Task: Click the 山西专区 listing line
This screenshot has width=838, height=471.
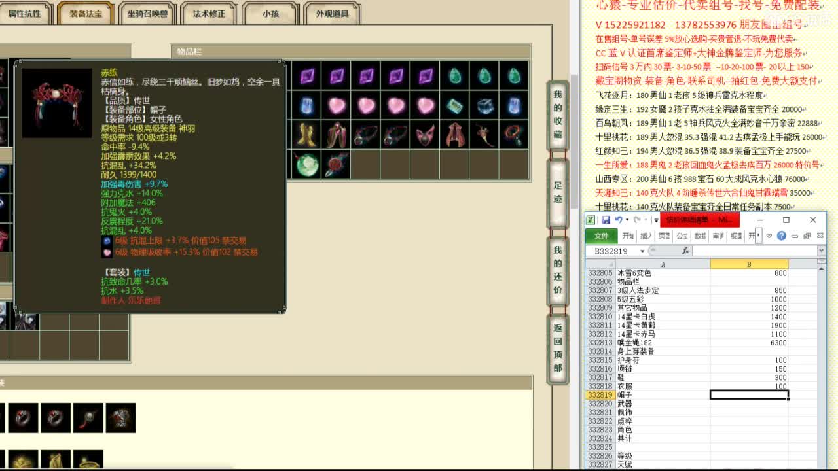Action: [x=701, y=179]
